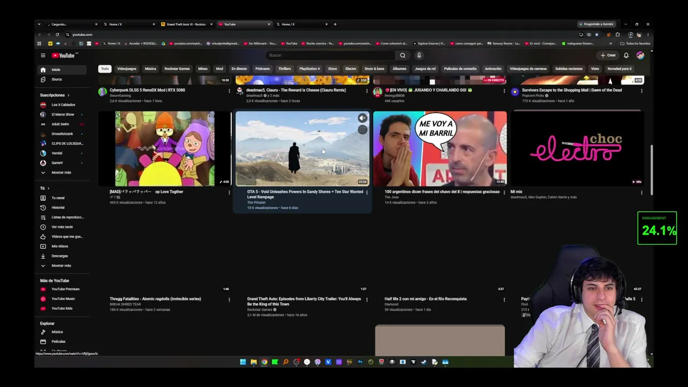Viewport: 688px width, 387px height.
Task: Open YouTube Kids link
Action: (x=62, y=309)
